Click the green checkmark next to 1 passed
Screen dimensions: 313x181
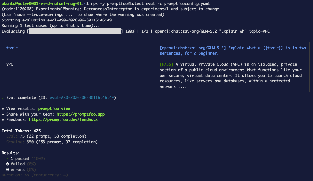click(8, 158)
